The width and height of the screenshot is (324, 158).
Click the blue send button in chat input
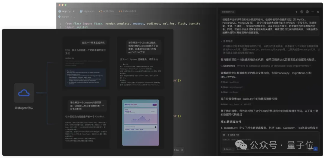[x=315, y=149]
